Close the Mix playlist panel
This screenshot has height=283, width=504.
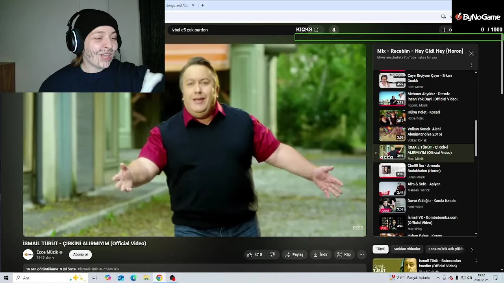(471, 53)
